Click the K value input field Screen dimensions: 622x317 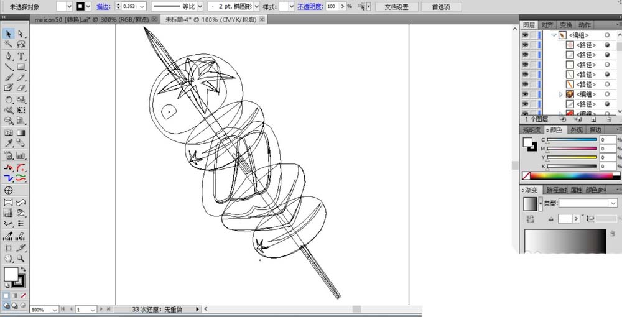tap(607, 167)
